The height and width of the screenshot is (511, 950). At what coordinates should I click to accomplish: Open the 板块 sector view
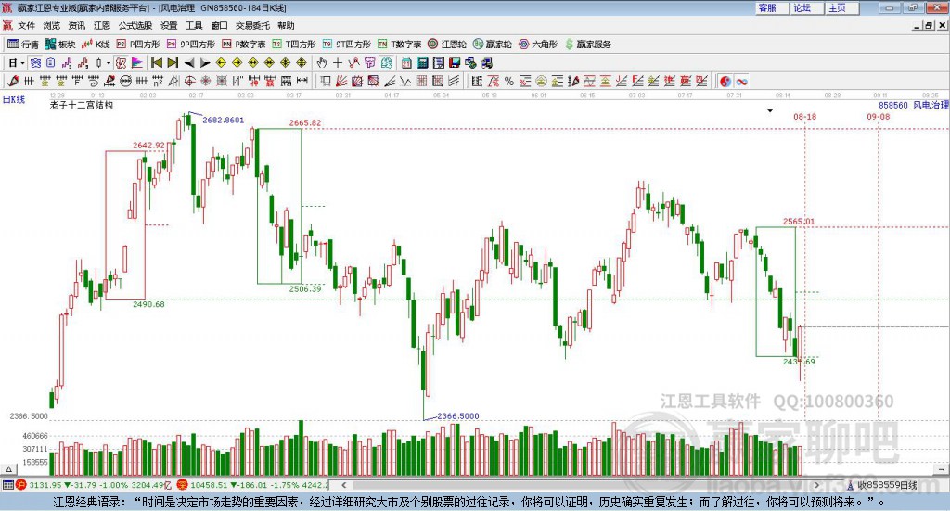click(60, 45)
